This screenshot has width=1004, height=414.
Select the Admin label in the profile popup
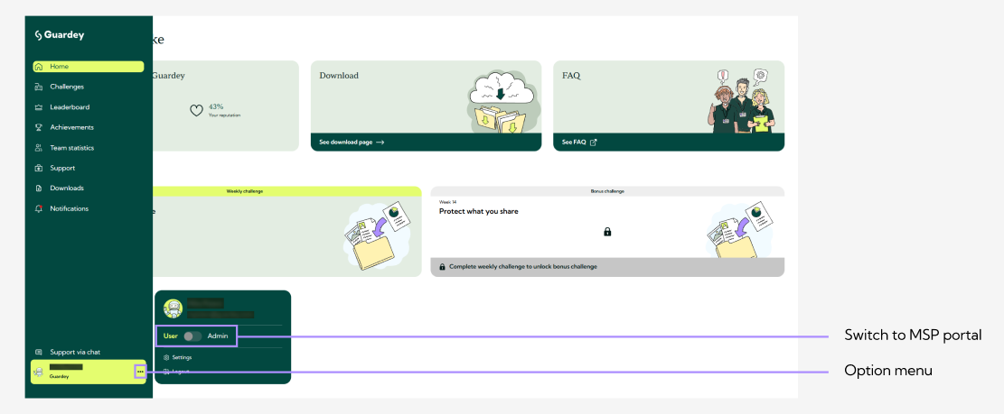(218, 336)
